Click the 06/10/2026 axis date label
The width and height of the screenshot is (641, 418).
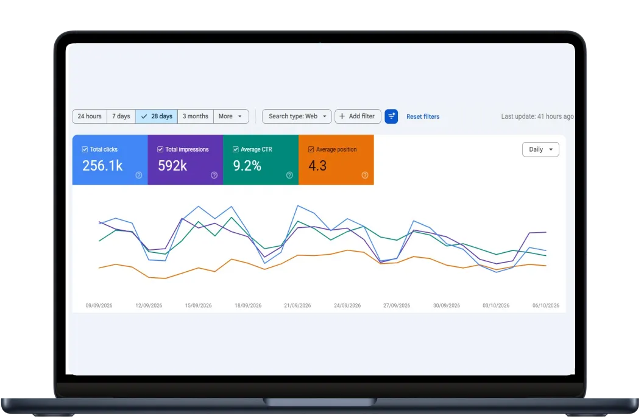point(546,305)
